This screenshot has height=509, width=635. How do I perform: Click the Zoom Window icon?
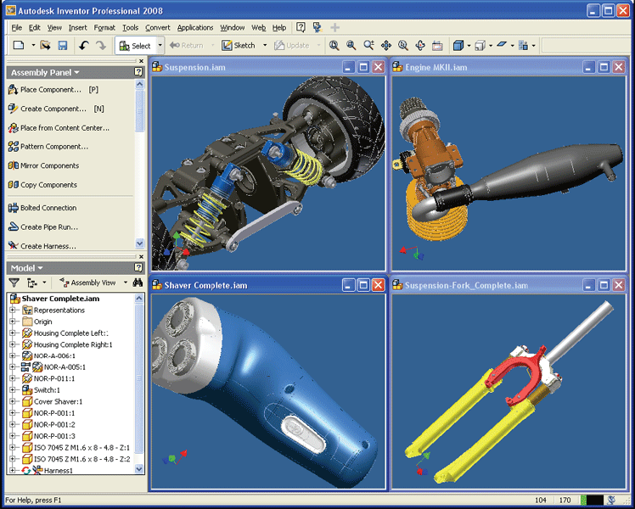[x=351, y=45]
